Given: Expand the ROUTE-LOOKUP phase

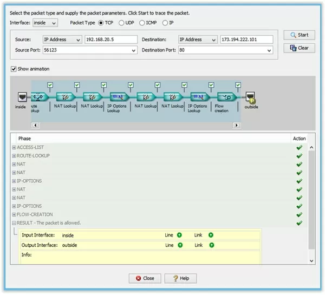Looking at the screenshot, I should click(x=14, y=156).
